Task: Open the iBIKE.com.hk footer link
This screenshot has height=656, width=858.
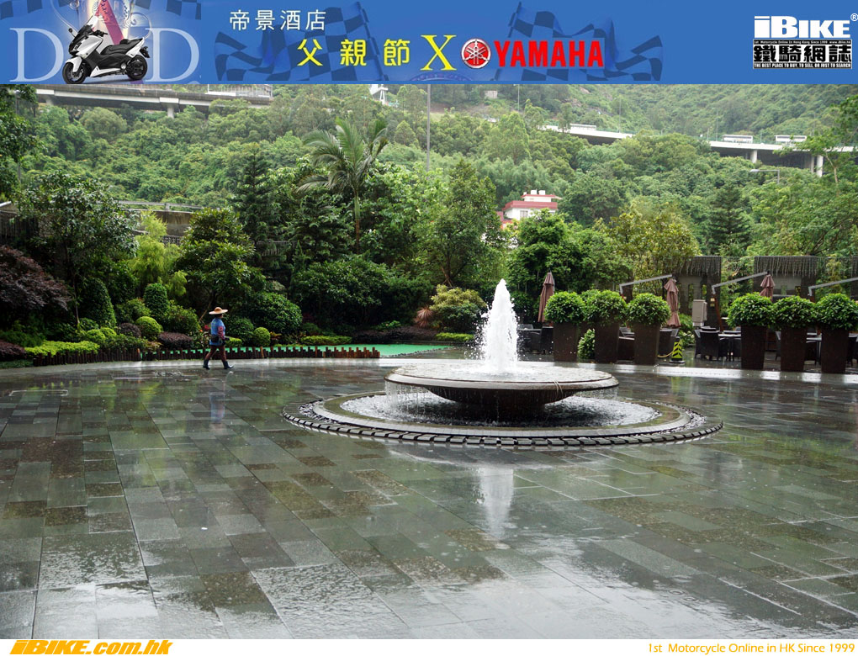Action: point(91,648)
